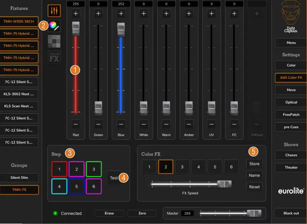Viewport: 307px width, 224px height.
Task: Click the Test step button
Action: coord(113,178)
